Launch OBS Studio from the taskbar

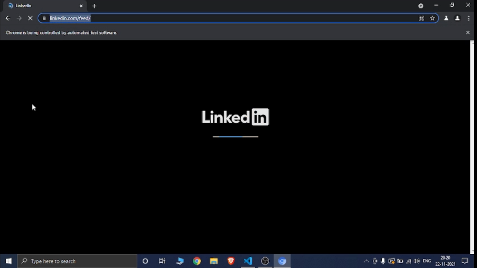265,261
